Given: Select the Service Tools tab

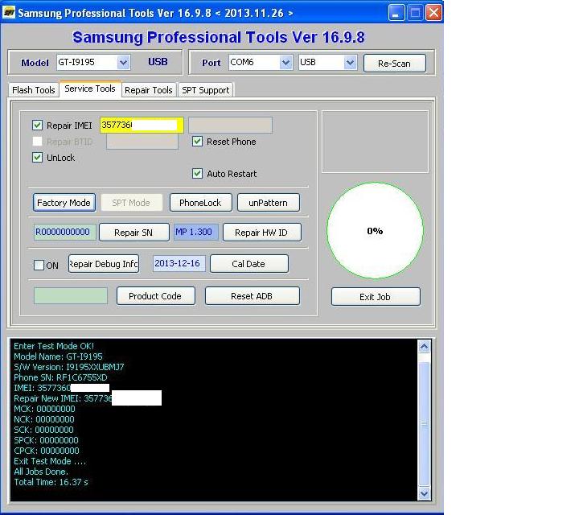Looking at the screenshot, I should pyautogui.click(x=90, y=89).
